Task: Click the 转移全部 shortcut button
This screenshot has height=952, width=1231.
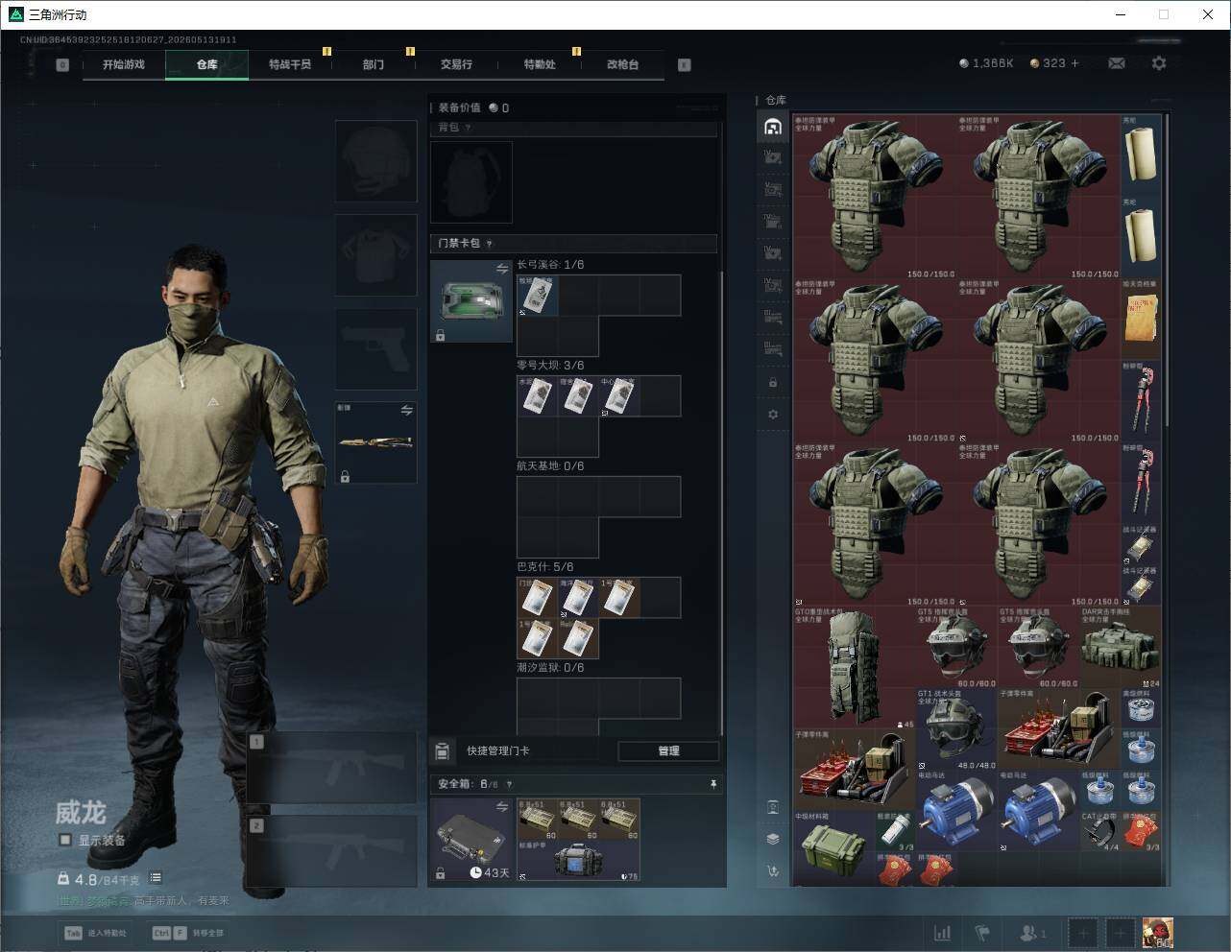Action: 187,933
